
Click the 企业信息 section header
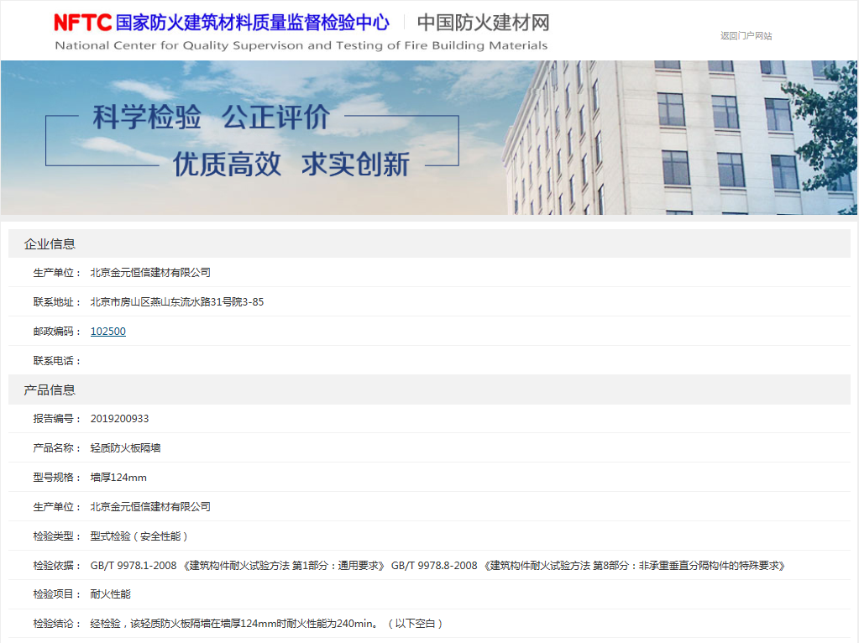(x=50, y=244)
